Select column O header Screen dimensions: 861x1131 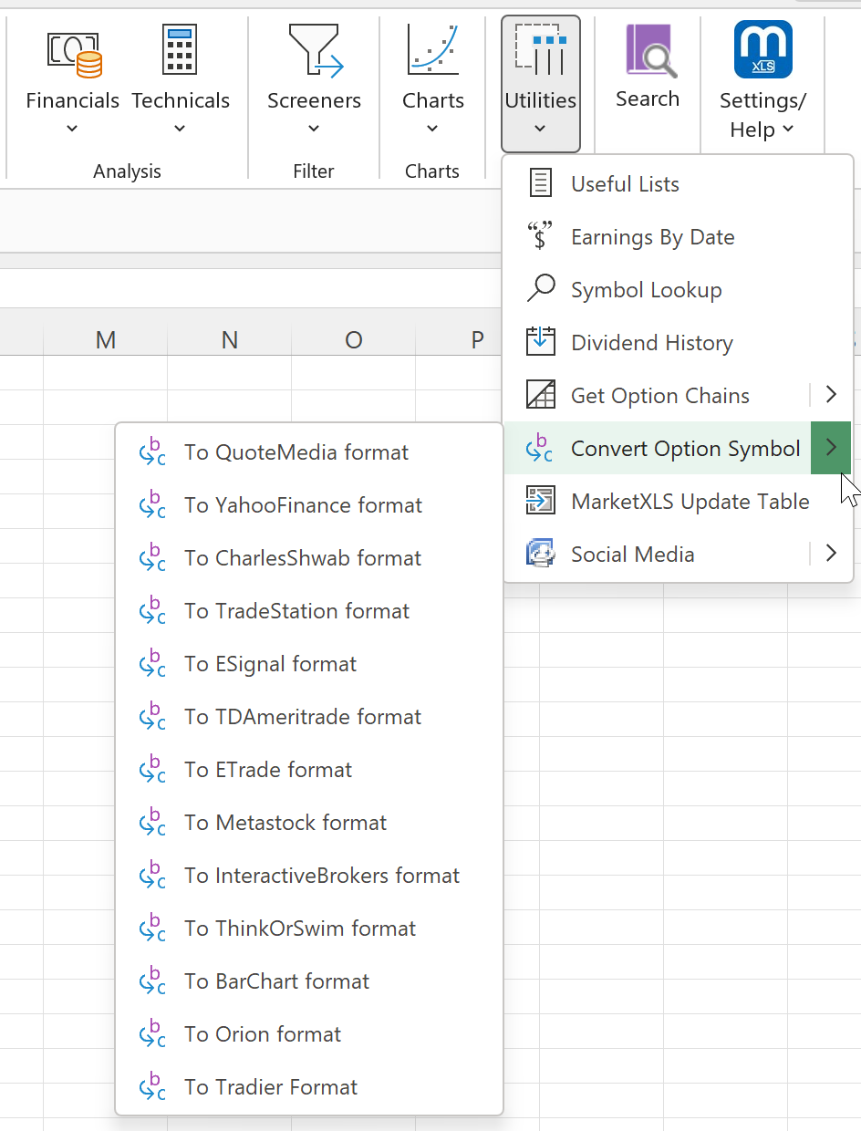click(x=354, y=340)
